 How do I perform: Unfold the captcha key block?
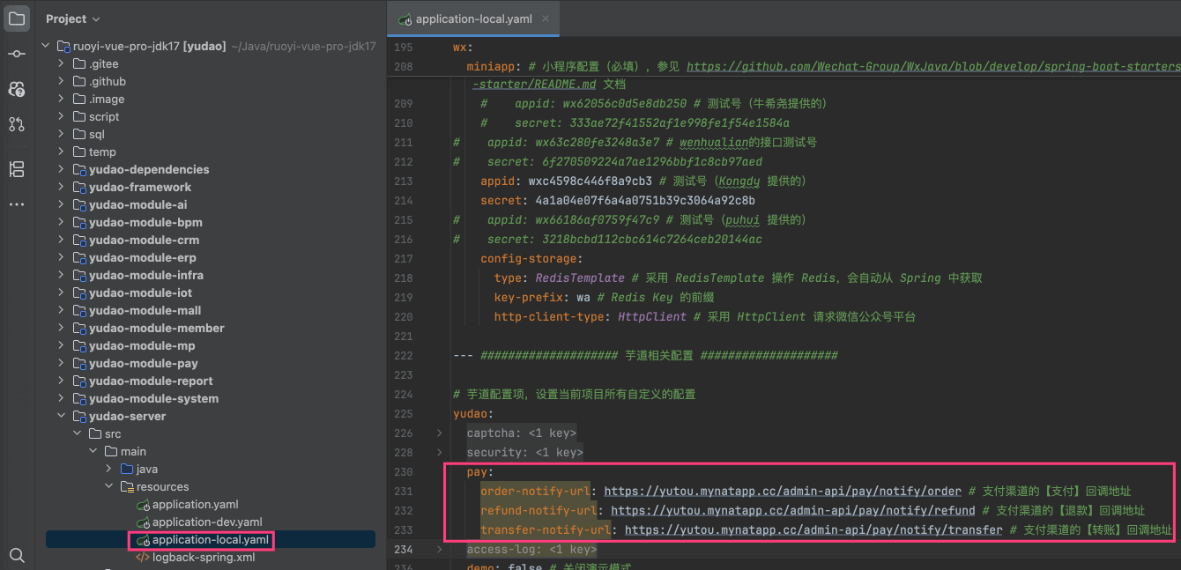tap(440, 433)
